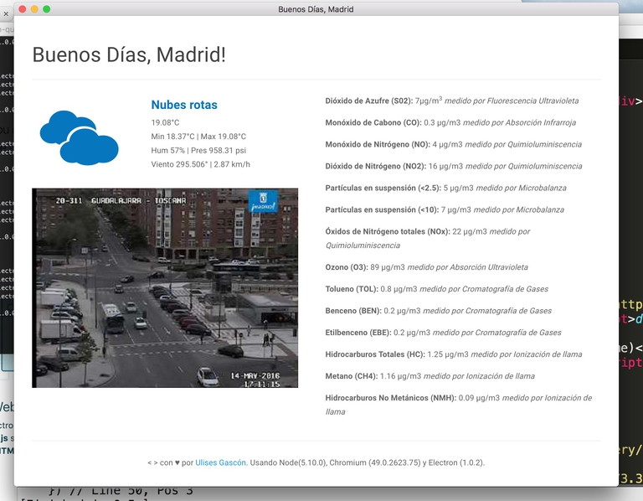643x501 pixels.
Task: Click the heart symbol in the footer
Action: click(x=177, y=462)
